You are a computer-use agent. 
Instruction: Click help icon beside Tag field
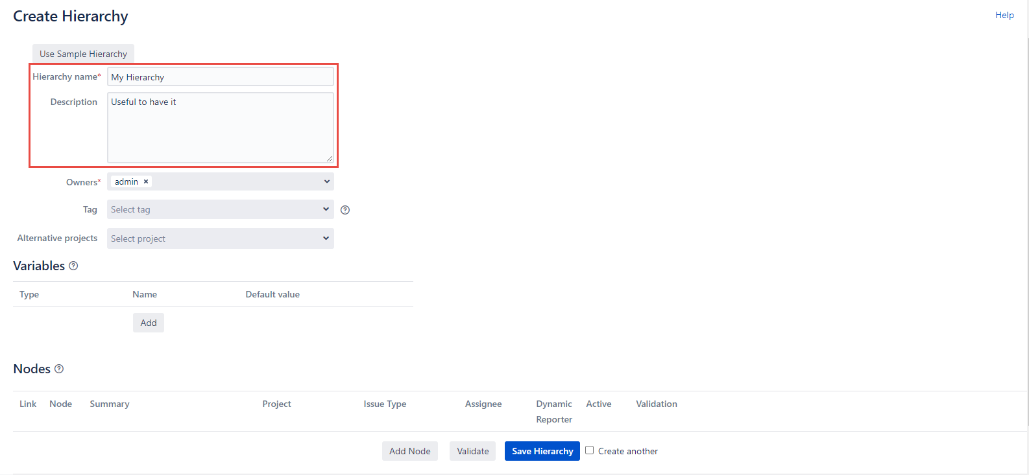click(345, 210)
